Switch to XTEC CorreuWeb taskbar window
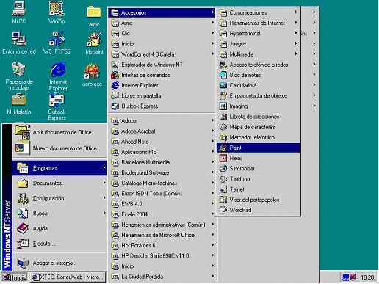 point(68,277)
